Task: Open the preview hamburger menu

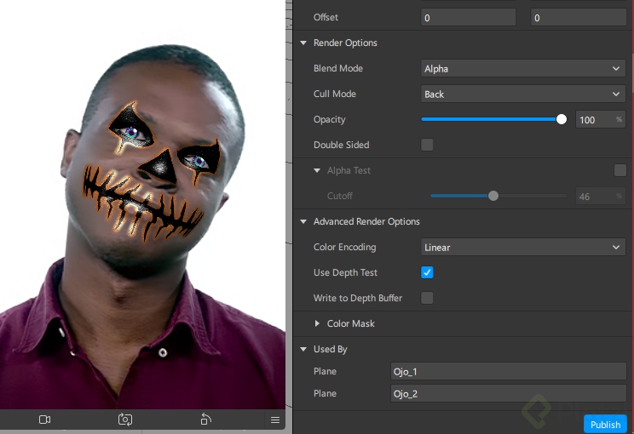Action: tap(275, 420)
